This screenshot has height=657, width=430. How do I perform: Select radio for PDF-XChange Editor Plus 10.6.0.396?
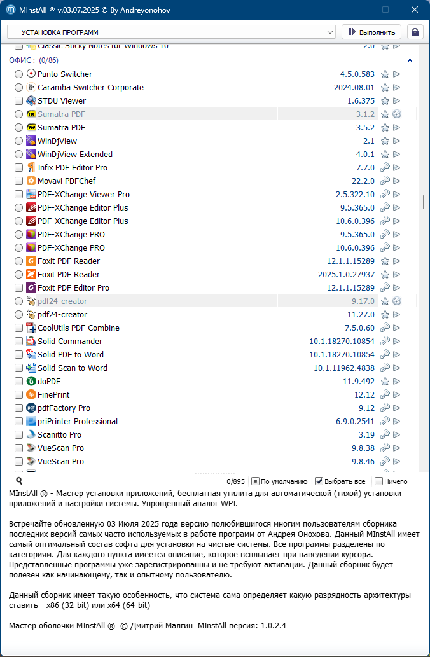[18, 221]
